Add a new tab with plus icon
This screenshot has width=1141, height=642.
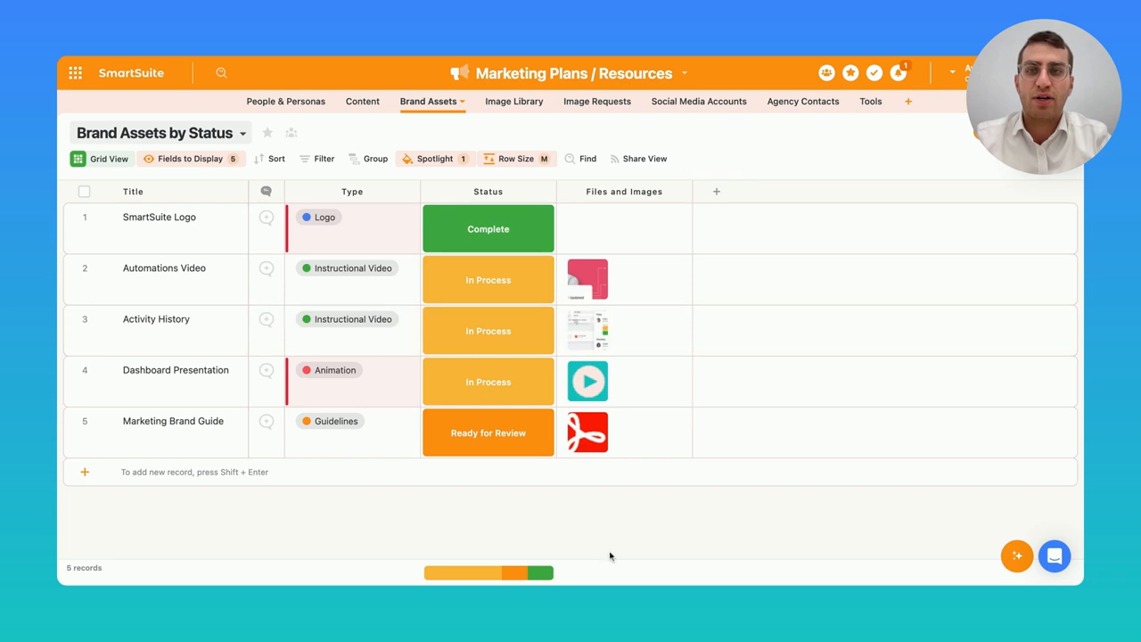pyautogui.click(x=908, y=102)
